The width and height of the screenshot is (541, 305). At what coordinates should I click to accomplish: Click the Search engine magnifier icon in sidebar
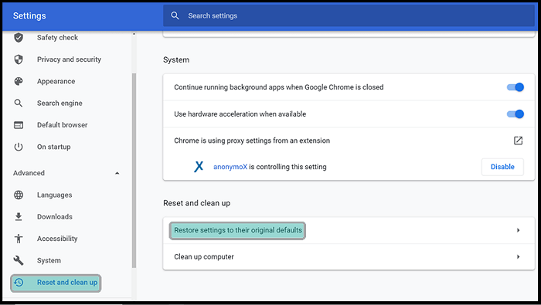point(19,103)
